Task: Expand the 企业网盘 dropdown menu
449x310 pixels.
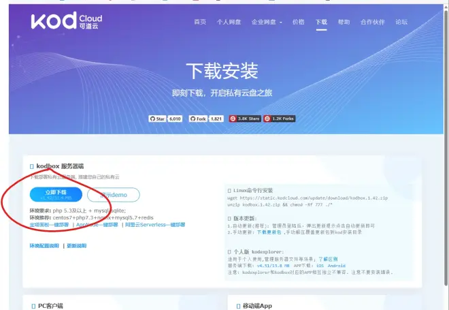Action: (x=267, y=22)
